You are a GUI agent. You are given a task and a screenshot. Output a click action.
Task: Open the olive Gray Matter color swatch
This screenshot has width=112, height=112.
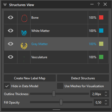[101, 44]
